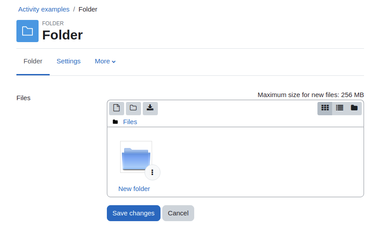Image resolution: width=376 pixels, height=234 pixels.
Task: Open New folder actions menu
Action: pyautogui.click(x=152, y=172)
